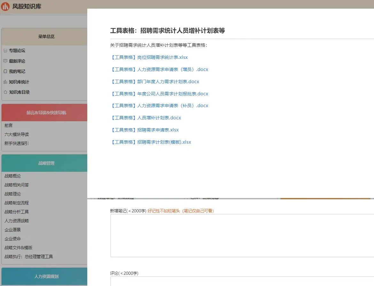Click the 知识库目录 home icon
This screenshot has height=286, width=374.
click(5, 92)
